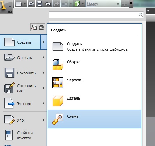The image size is (155, 146).
Task: Expand the Экспорт submenu arrow
Action: click(44, 103)
